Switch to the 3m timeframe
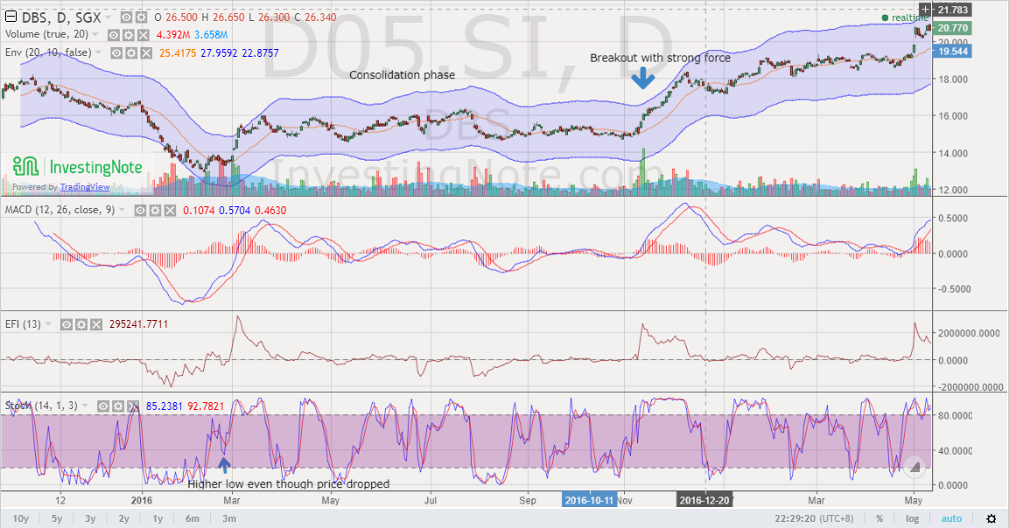Viewport: 1009px width, 528px height. coord(228,518)
